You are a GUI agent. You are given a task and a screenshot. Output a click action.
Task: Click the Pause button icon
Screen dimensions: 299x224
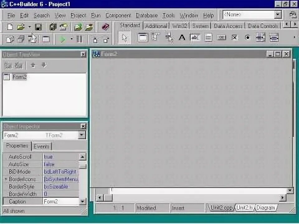click(79, 39)
